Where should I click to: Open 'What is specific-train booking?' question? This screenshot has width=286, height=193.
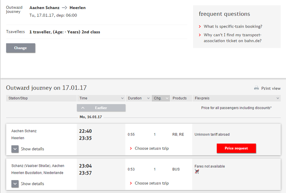click(233, 27)
